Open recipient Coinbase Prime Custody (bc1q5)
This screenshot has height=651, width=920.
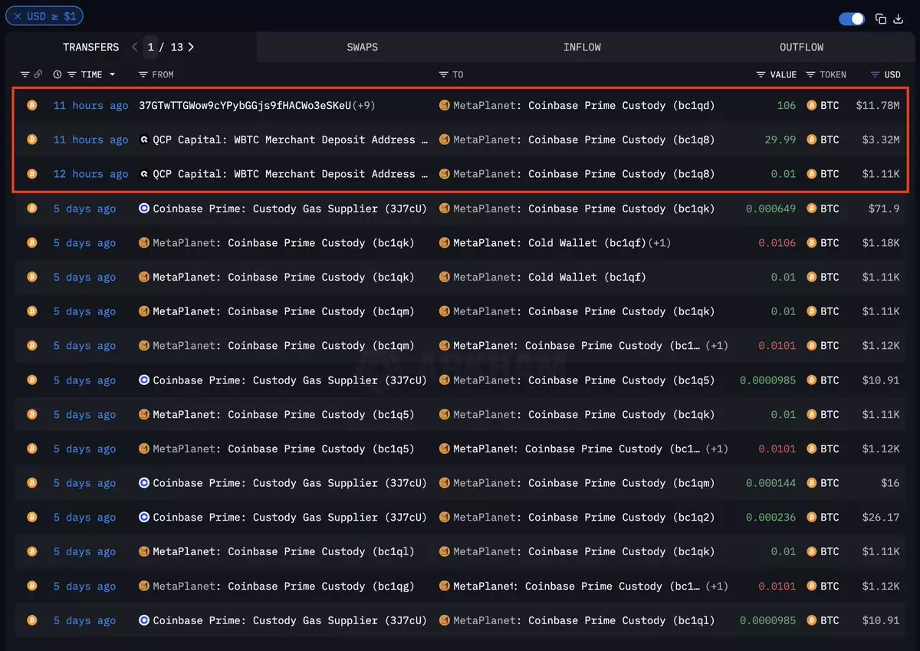point(583,380)
